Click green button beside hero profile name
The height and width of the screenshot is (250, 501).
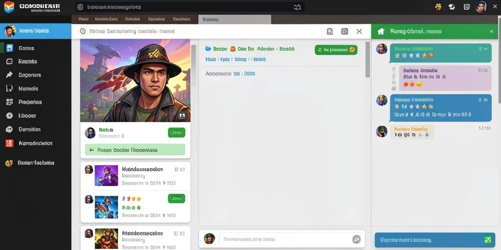(x=176, y=132)
